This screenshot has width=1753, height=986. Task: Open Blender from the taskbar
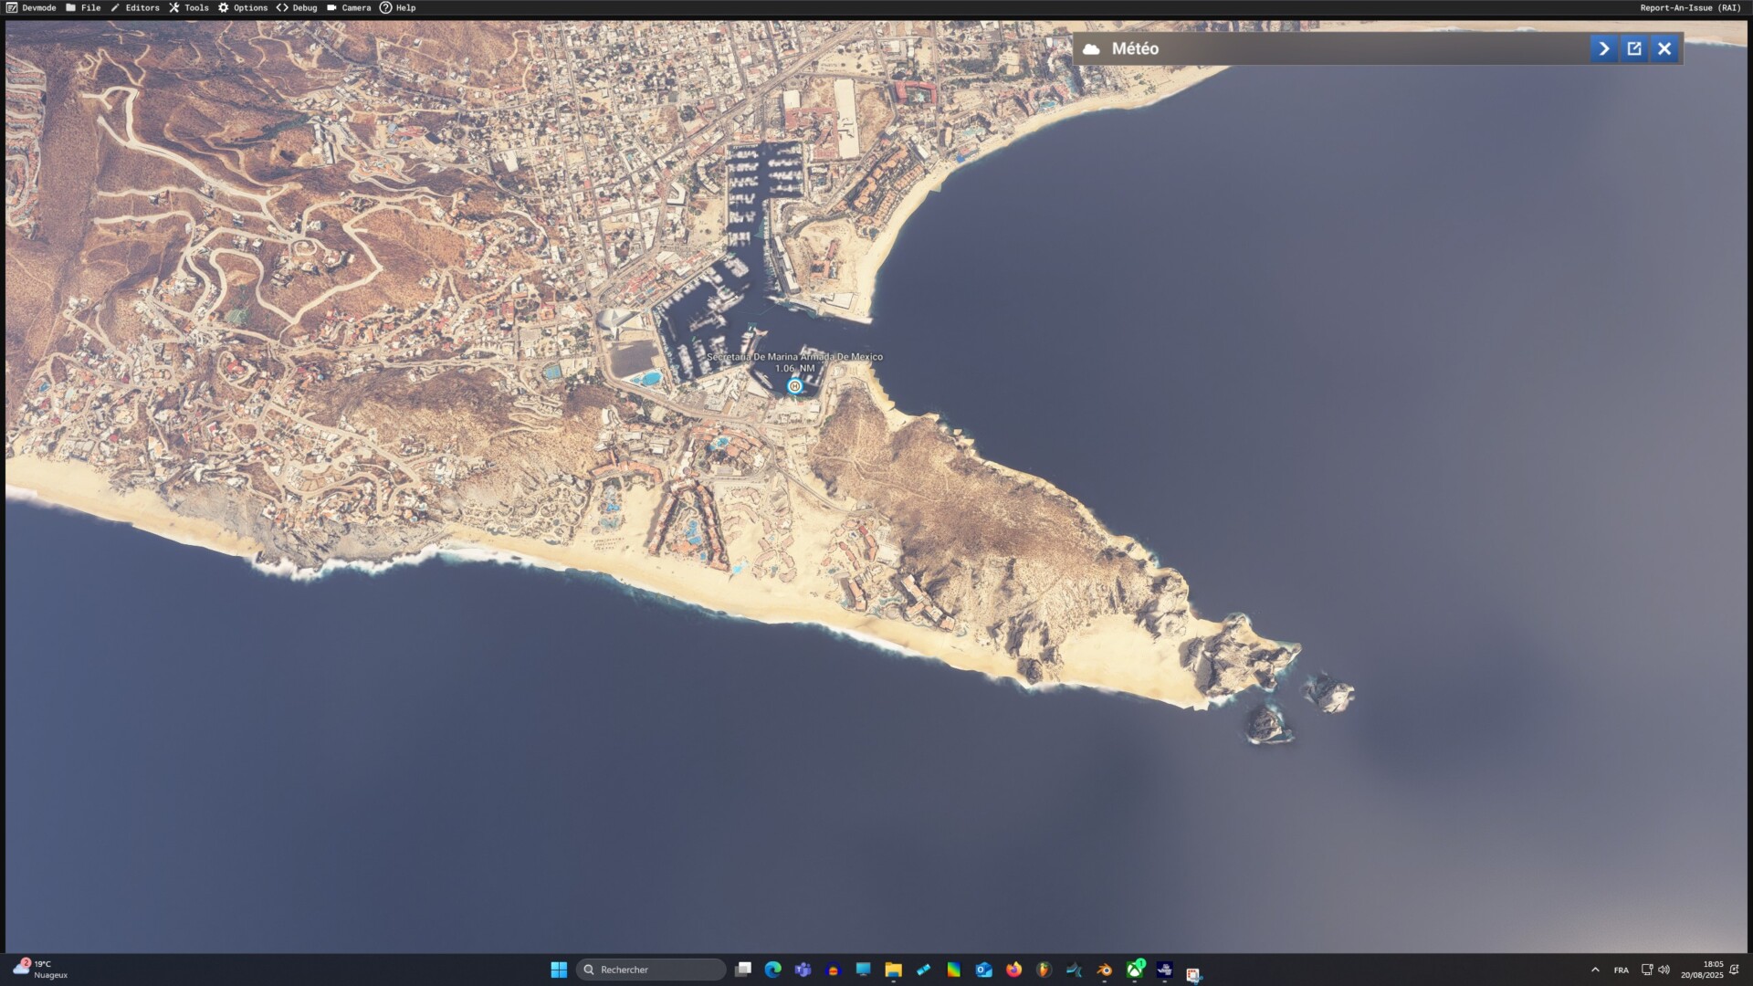click(x=1104, y=970)
